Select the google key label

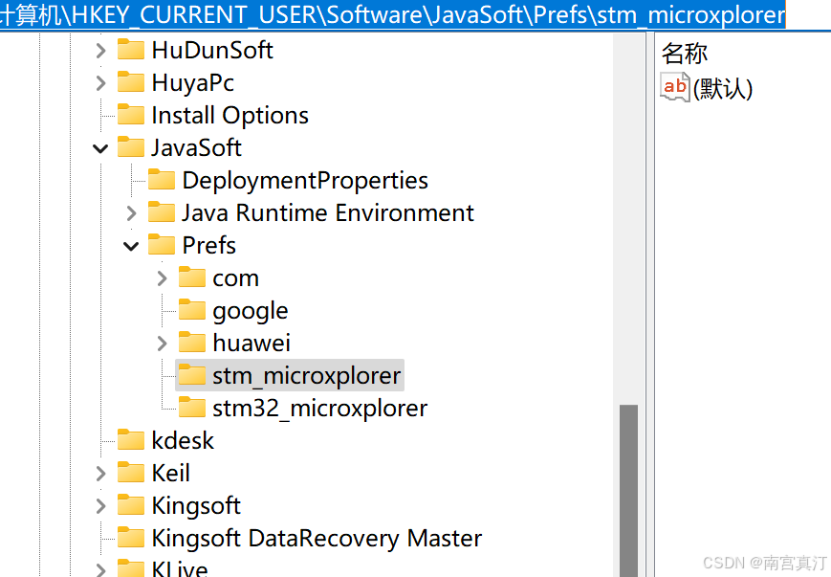point(251,312)
